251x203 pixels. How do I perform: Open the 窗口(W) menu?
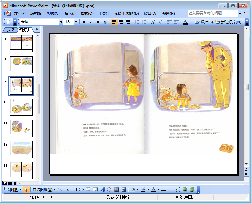coord(150,14)
